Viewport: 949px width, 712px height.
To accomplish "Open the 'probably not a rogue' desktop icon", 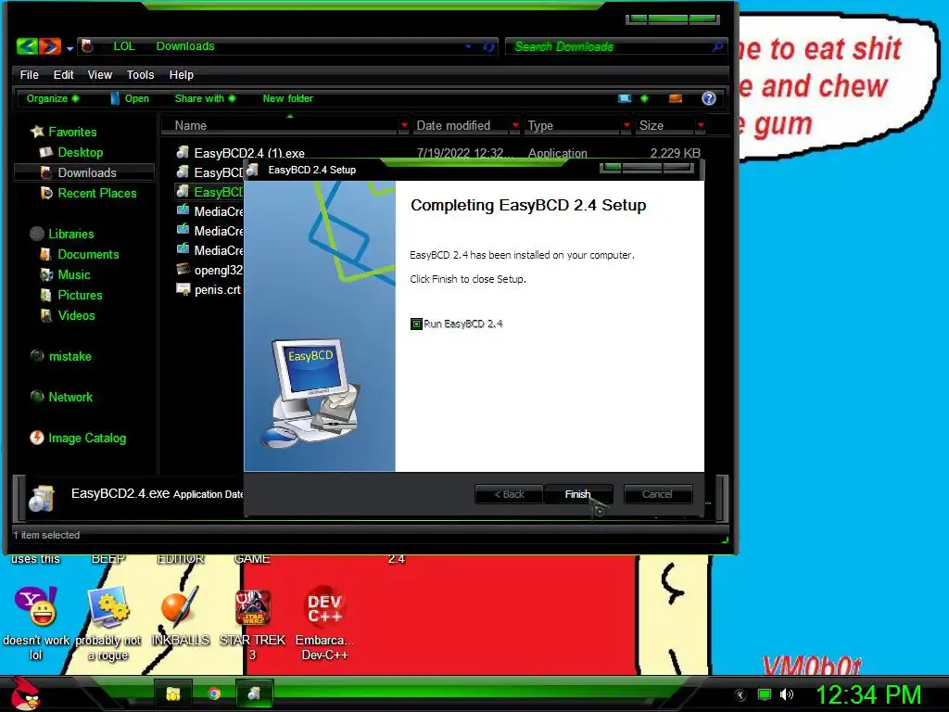I will coord(108,624).
